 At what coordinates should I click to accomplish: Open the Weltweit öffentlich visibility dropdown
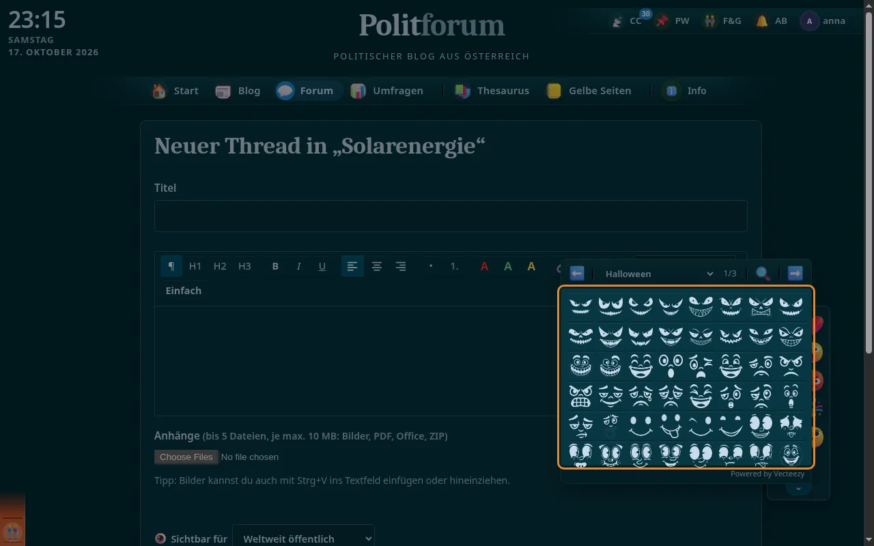(303, 538)
